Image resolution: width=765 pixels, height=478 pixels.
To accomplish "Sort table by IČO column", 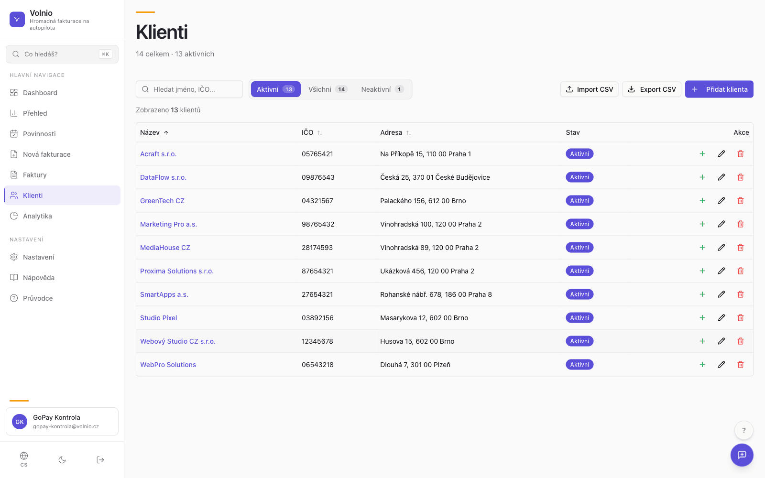I will point(312,132).
